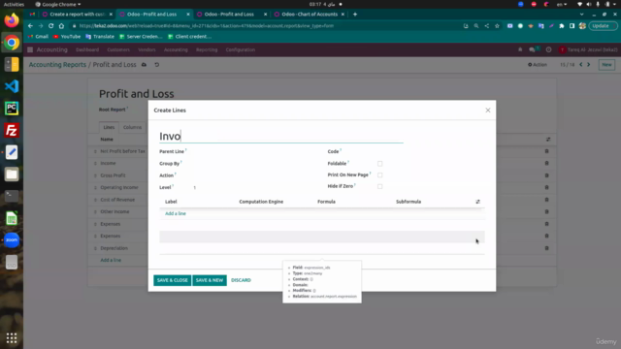Open the Chrome tab search chevron
Image resolution: width=621 pixels, height=349 pixels.
pos(581,15)
